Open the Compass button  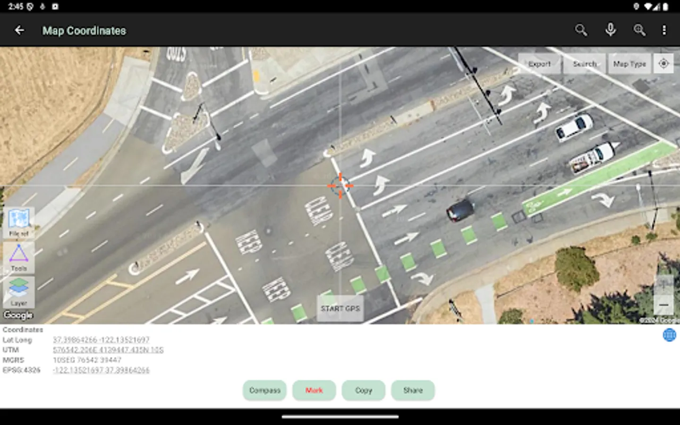coord(265,391)
